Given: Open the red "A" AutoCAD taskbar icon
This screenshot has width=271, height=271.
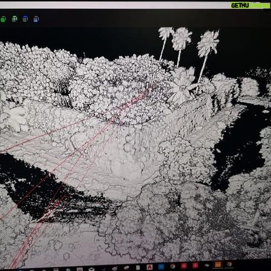Looking at the screenshot, I should 149,267.
